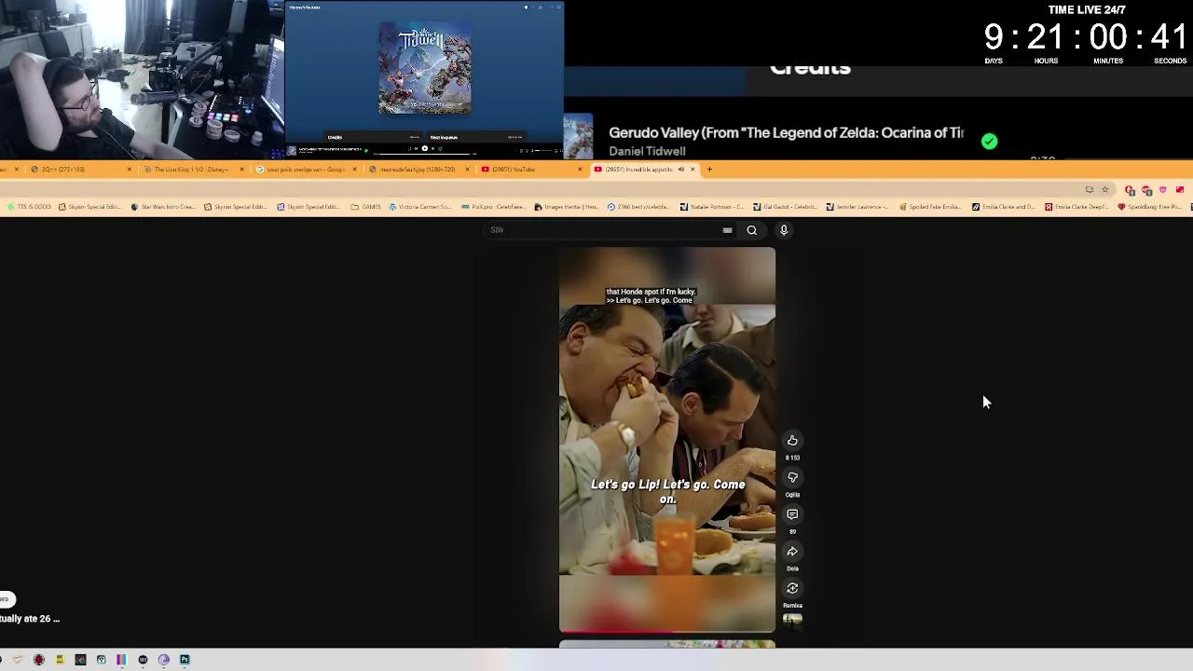Click the Photoshop icon in the taskbar
Viewport: 1193px width, 671px height.
(185, 660)
